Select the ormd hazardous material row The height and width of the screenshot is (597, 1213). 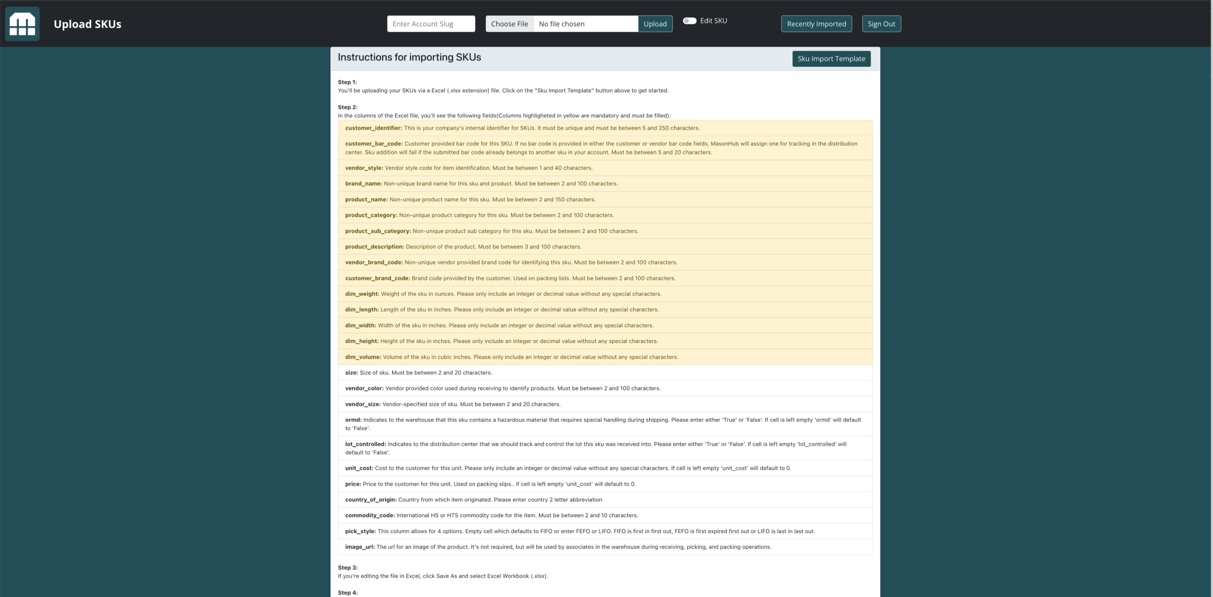click(x=605, y=424)
